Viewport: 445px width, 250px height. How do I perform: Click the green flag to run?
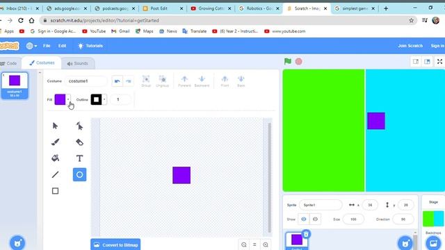287,61
